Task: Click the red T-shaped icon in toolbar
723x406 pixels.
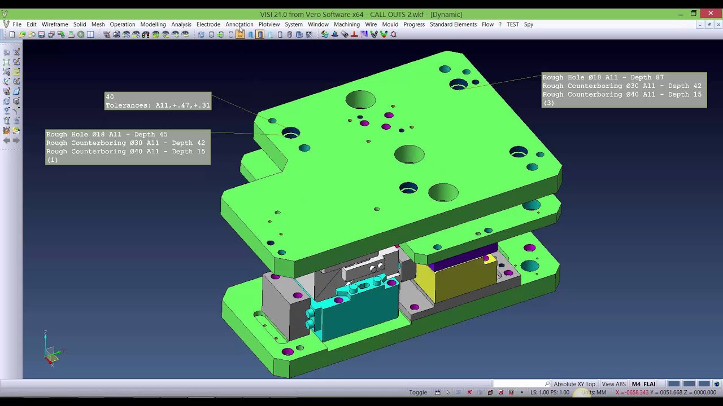Action: coord(354,34)
